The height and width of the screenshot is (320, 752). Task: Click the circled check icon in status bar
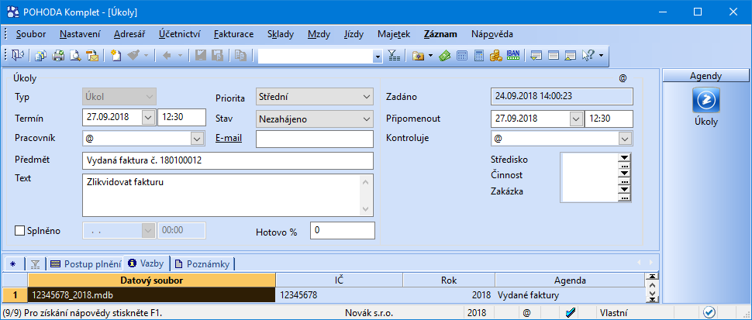pos(709,313)
